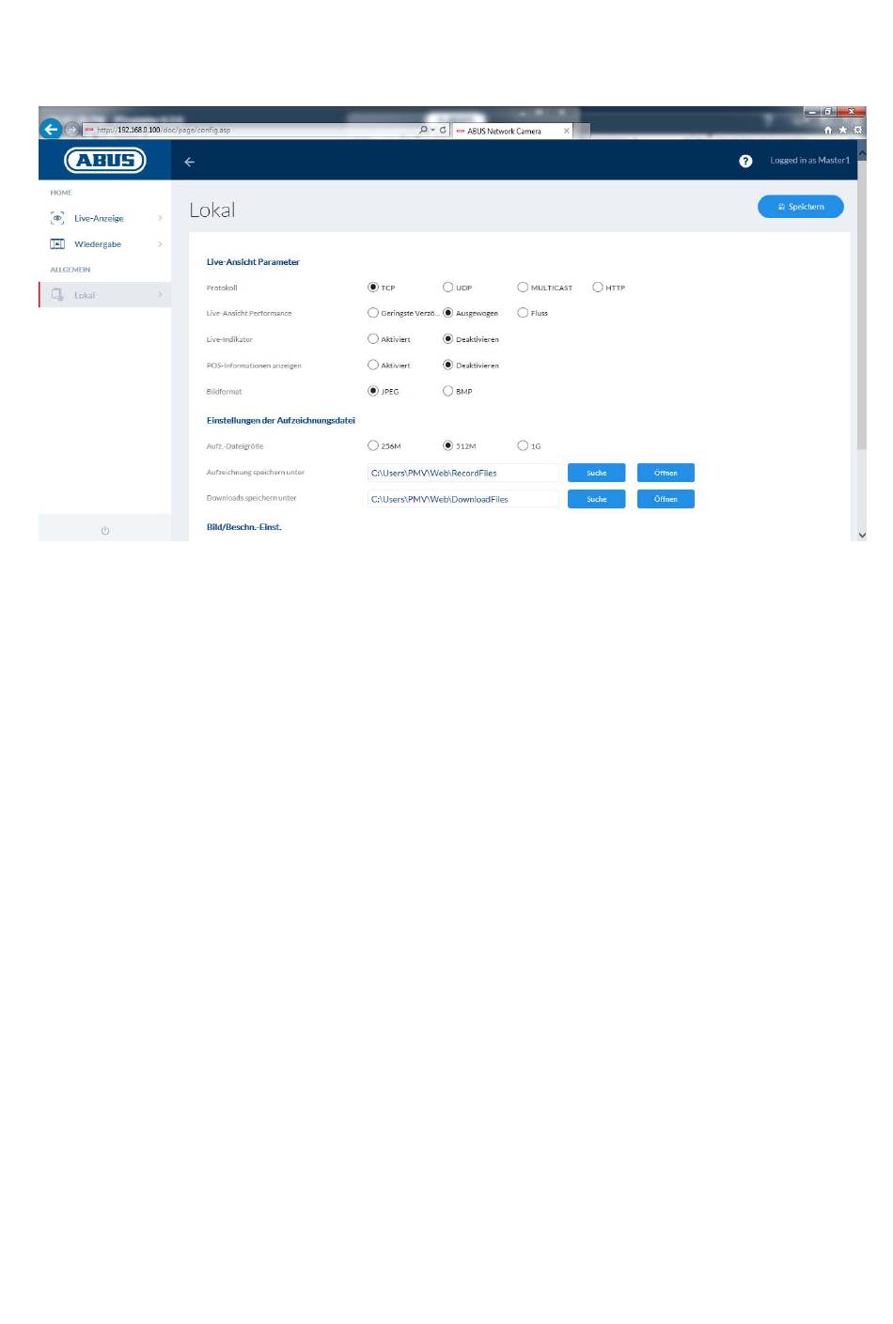Click Öffnen for recording save path
Viewport: 893px width, 1324px height.
tap(666, 473)
